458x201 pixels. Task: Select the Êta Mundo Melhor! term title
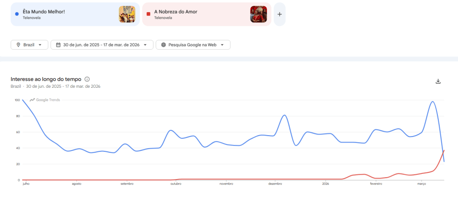click(x=44, y=12)
